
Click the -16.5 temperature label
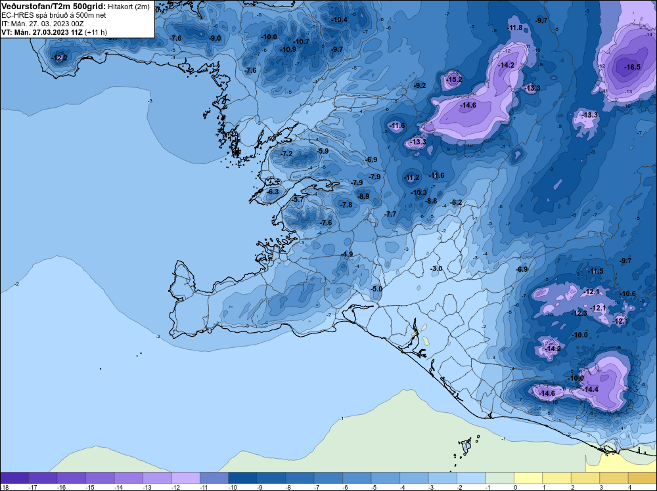tap(632, 67)
